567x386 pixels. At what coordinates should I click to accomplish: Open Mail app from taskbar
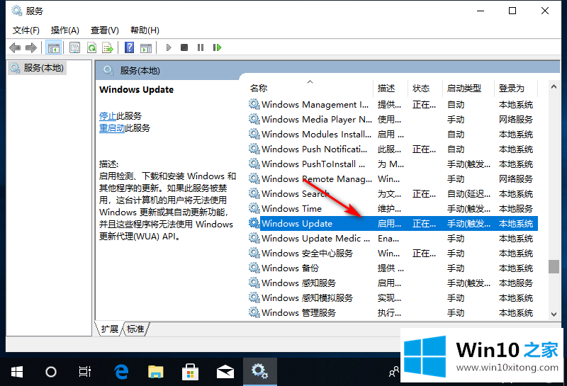[225, 372]
